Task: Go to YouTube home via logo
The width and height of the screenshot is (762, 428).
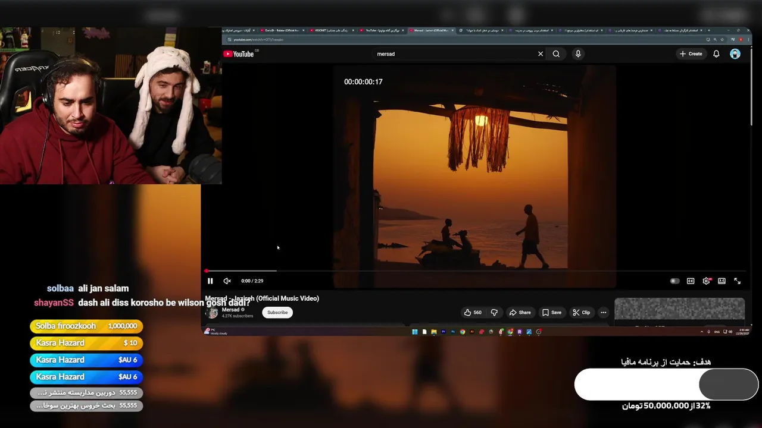Action: 239,54
